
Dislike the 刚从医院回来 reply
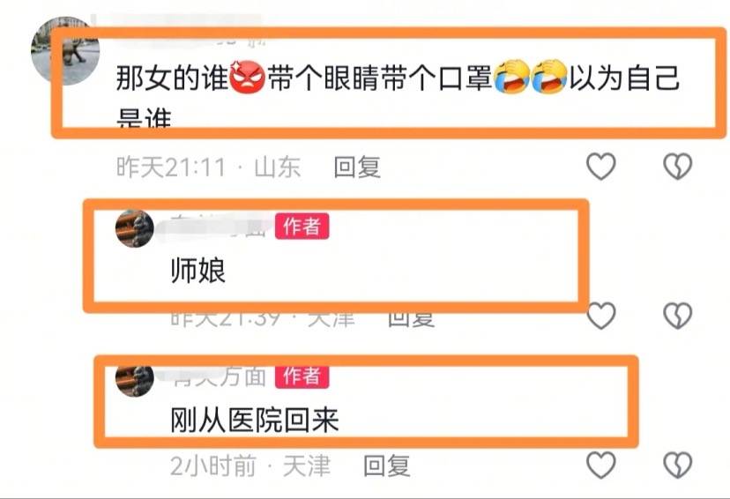tap(677, 465)
